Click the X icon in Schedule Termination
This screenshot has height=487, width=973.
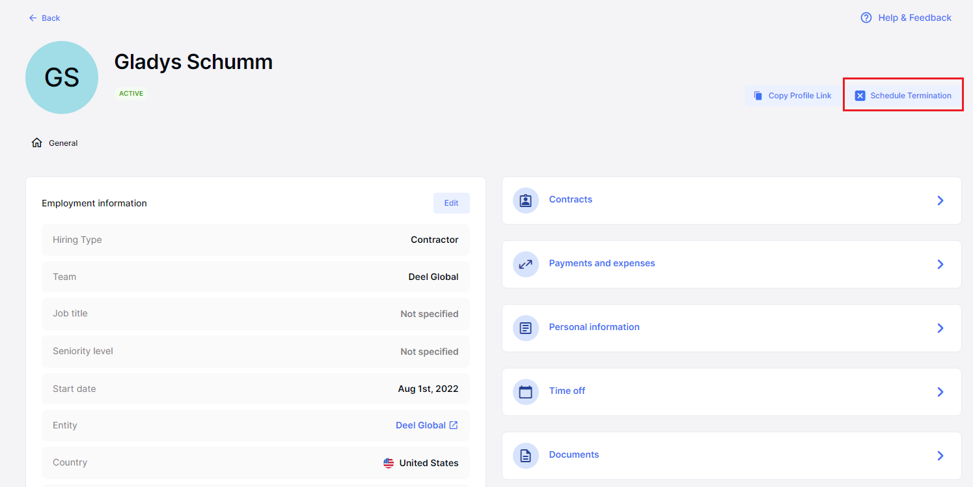pos(860,96)
